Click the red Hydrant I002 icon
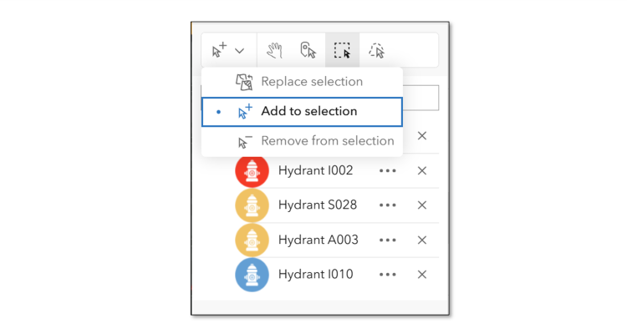This screenshot has width=627, height=334. pyautogui.click(x=252, y=171)
